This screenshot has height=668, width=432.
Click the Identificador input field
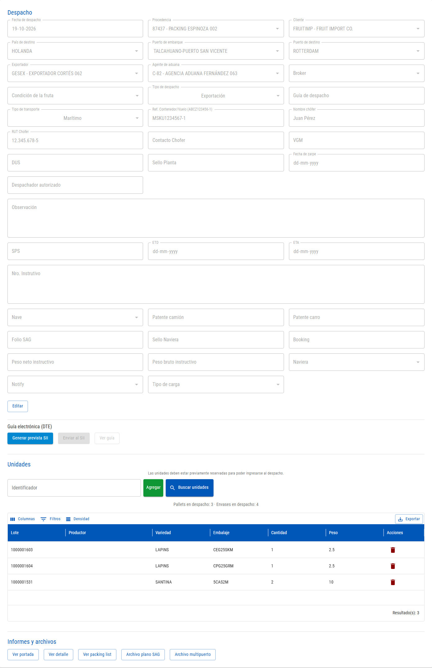[74, 488]
